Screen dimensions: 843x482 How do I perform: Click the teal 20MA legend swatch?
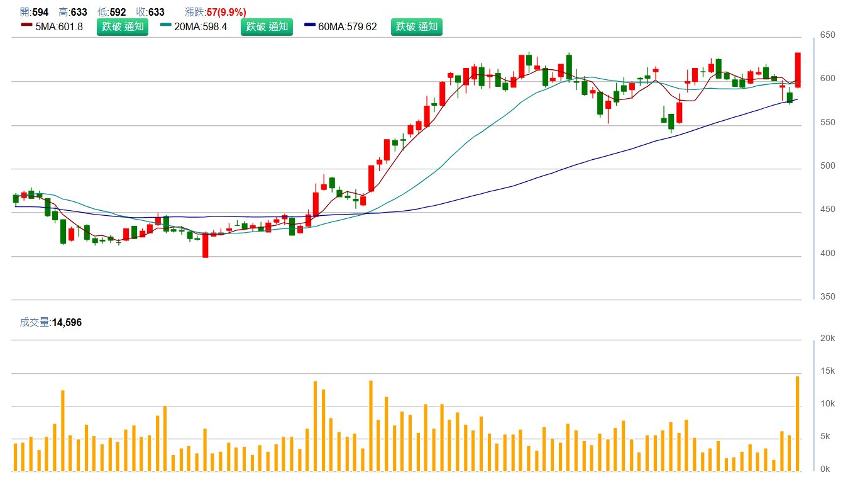click(x=166, y=26)
